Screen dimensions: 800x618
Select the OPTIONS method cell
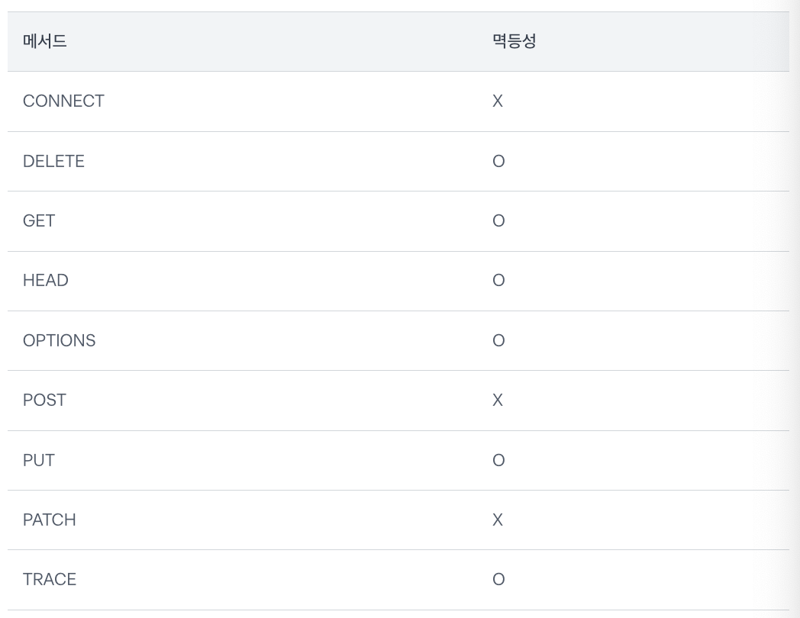tap(60, 340)
